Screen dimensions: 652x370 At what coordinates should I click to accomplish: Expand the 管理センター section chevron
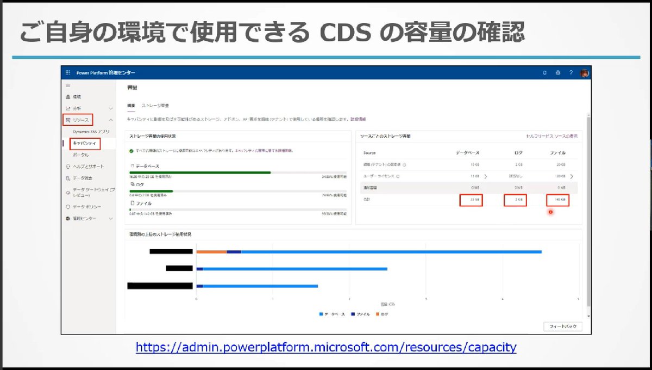click(111, 218)
